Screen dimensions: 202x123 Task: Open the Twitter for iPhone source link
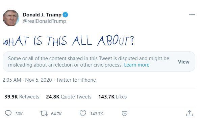tap(76, 80)
